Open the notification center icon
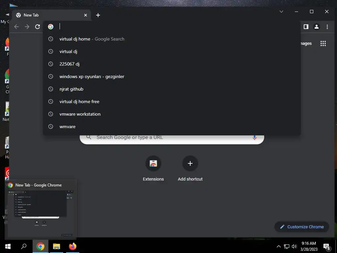Screen dimensions: 337x253 pyautogui.click(x=326, y=246)
